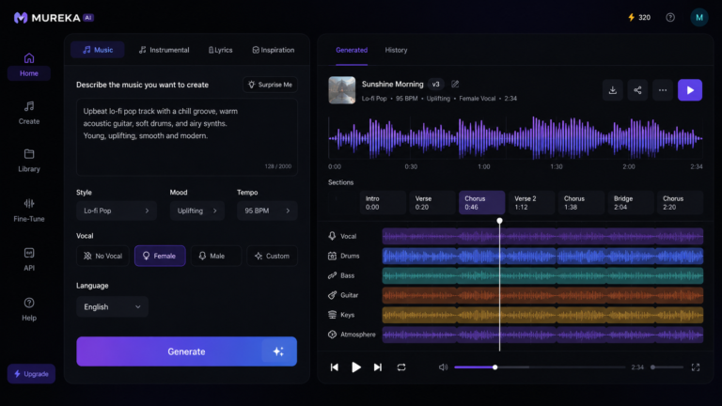The height and width of the screenshot is (406, 722).
Task: Open the Language dropdown set to English
Action: point(112,307)
